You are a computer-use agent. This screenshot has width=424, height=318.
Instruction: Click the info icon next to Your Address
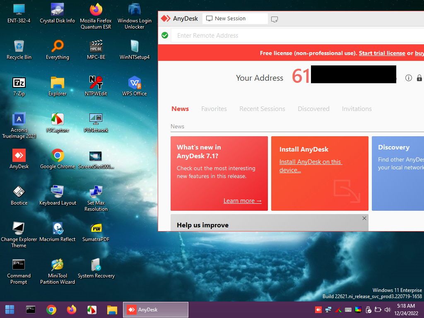[x=408, y=78]
